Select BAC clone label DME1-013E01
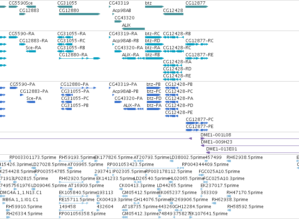This screenshot has height=219, width=299. click(222, 149)
